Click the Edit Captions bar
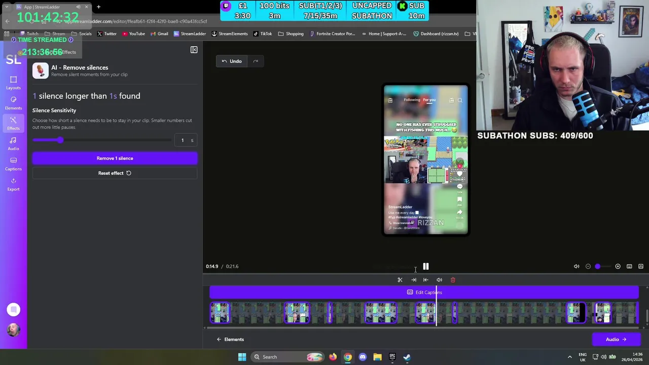Viewport: 649px width, 365px height. pyautogui.click(x=424, y=293)
